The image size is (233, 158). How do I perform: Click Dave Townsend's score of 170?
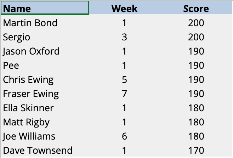click(196, 151)
